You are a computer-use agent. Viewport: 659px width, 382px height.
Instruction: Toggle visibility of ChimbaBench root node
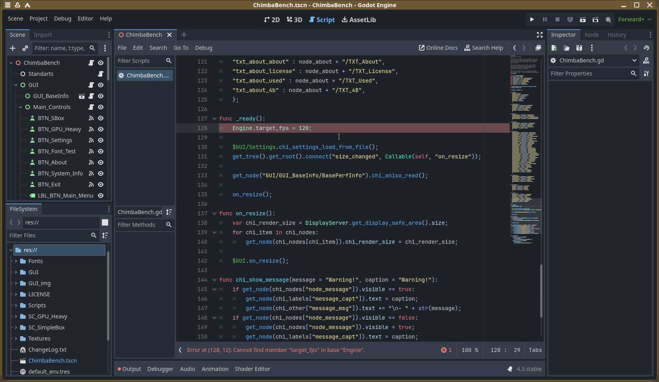pyautogui.click(x=101, y=63)
